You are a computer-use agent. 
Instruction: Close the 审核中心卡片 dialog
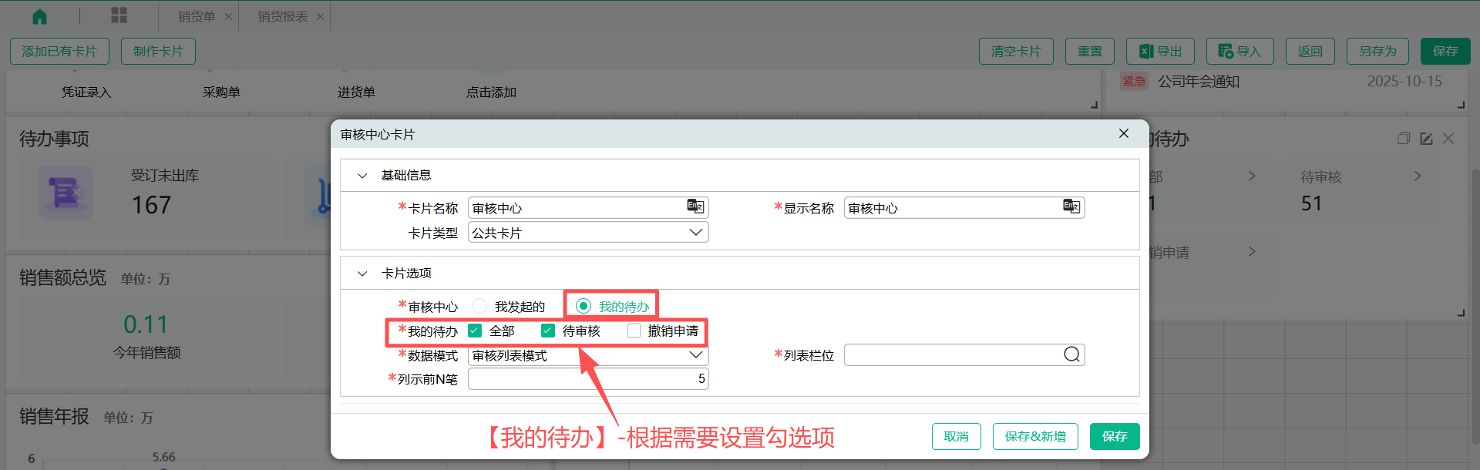[x=1124, y=134]
